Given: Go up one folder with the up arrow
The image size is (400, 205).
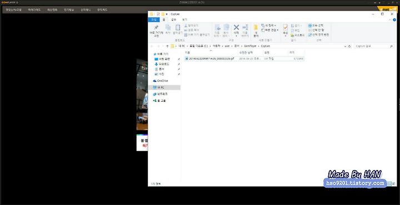Looking at the screenshot, I should pyautogui.click(x=167, y=46).
